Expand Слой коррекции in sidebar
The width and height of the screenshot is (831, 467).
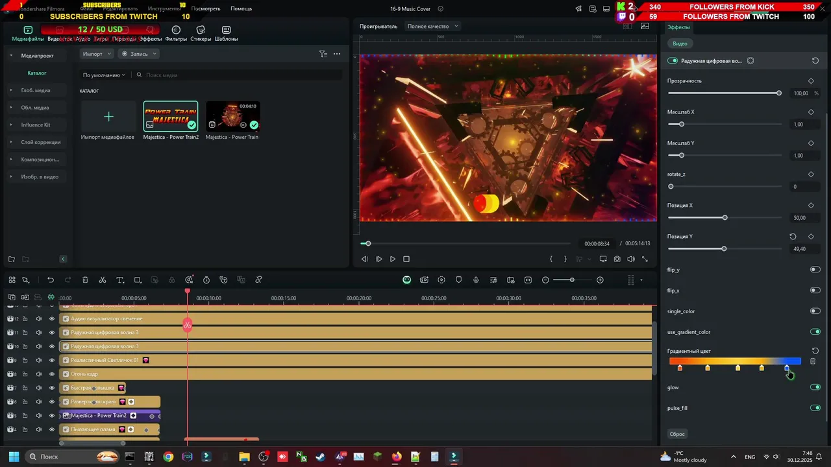pyautogui.click(x=11, y=142)
